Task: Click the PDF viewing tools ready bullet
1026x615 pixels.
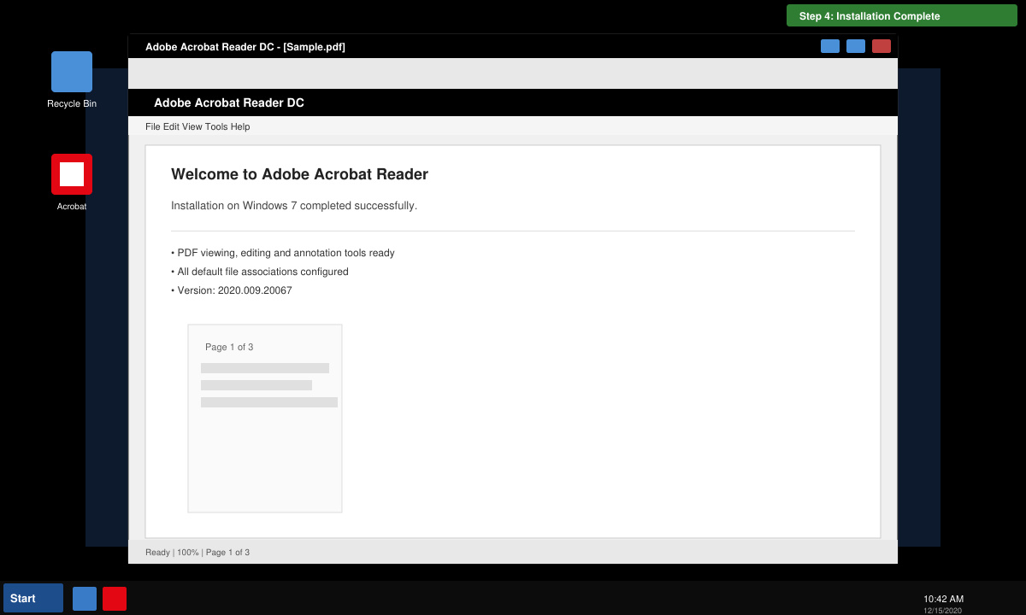Action: [x=283, y=253]
